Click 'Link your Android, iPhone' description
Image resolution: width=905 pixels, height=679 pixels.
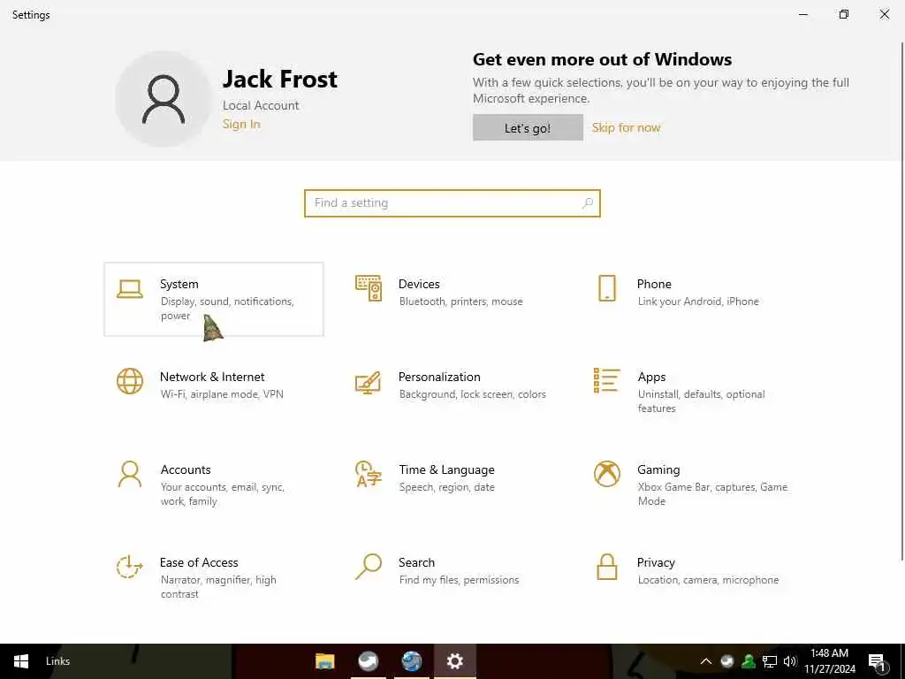click(x=698, y=301)
